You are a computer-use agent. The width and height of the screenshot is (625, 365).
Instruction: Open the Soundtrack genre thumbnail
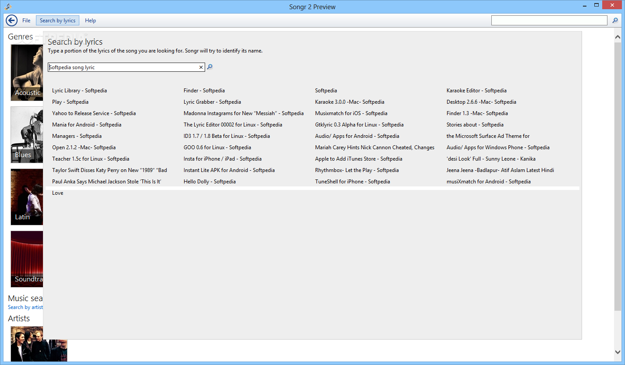coord(27,259)
